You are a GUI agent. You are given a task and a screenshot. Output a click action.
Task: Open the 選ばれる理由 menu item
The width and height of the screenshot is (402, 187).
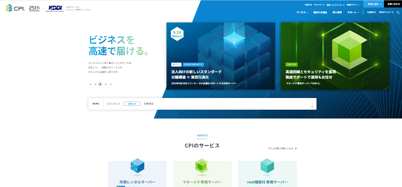pyautogui.click(x=320, y=12)
